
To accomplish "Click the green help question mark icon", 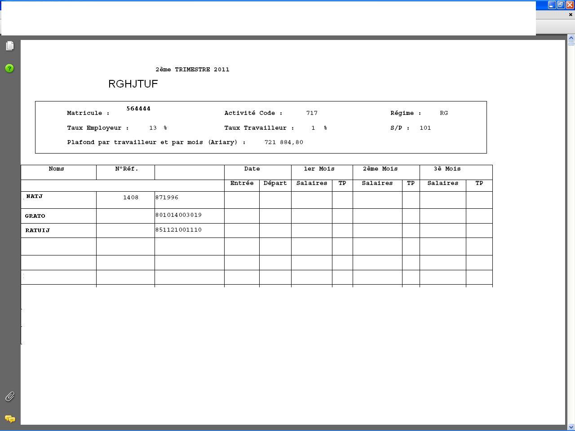I will tap(9, 68).
